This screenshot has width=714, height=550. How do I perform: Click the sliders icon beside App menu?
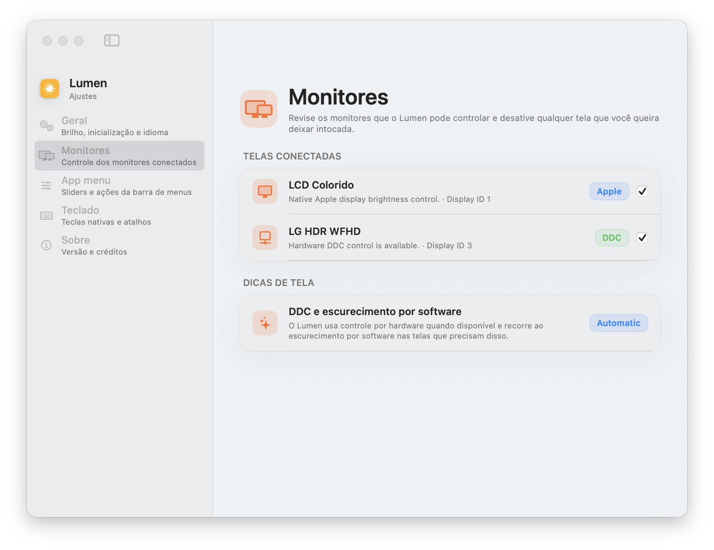46,185
